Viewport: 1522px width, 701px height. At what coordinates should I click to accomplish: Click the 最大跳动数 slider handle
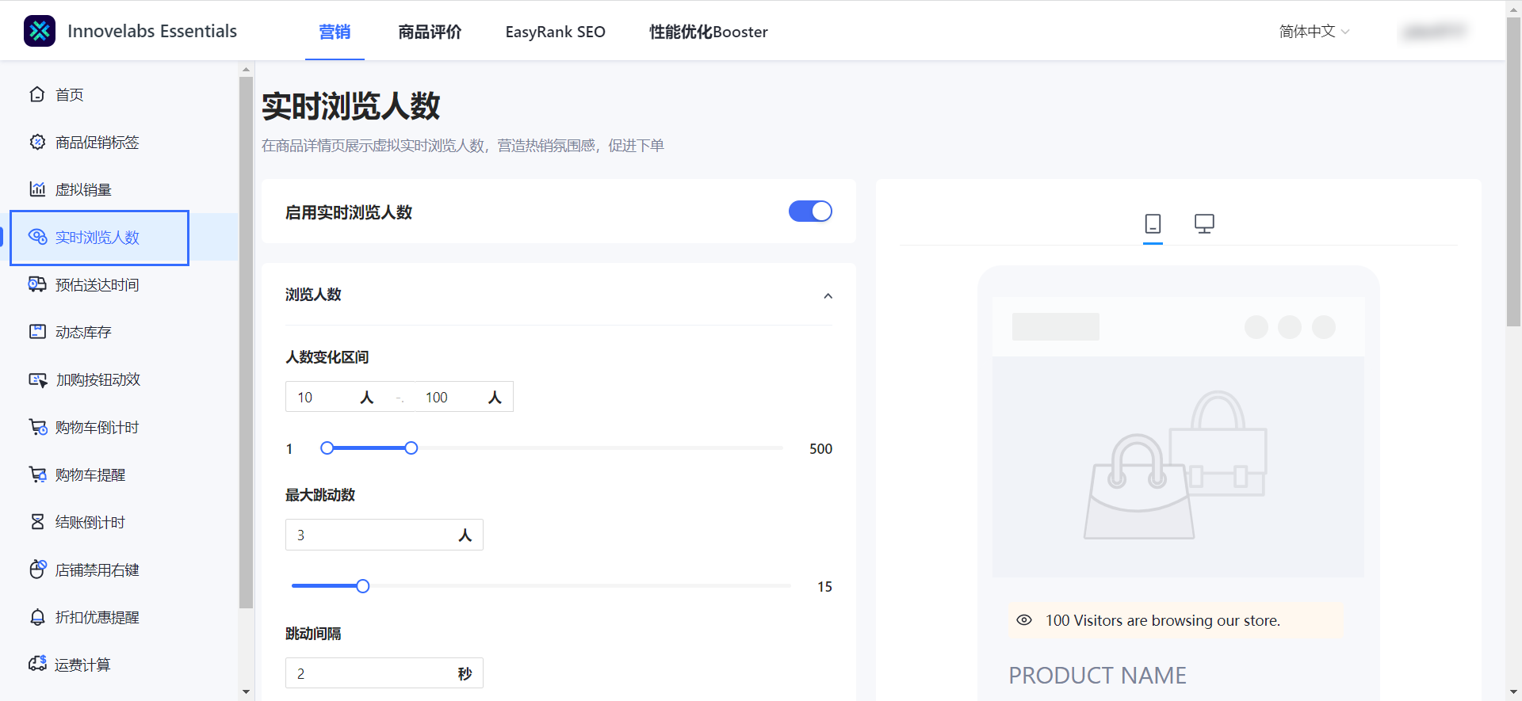tap(362, 586)
